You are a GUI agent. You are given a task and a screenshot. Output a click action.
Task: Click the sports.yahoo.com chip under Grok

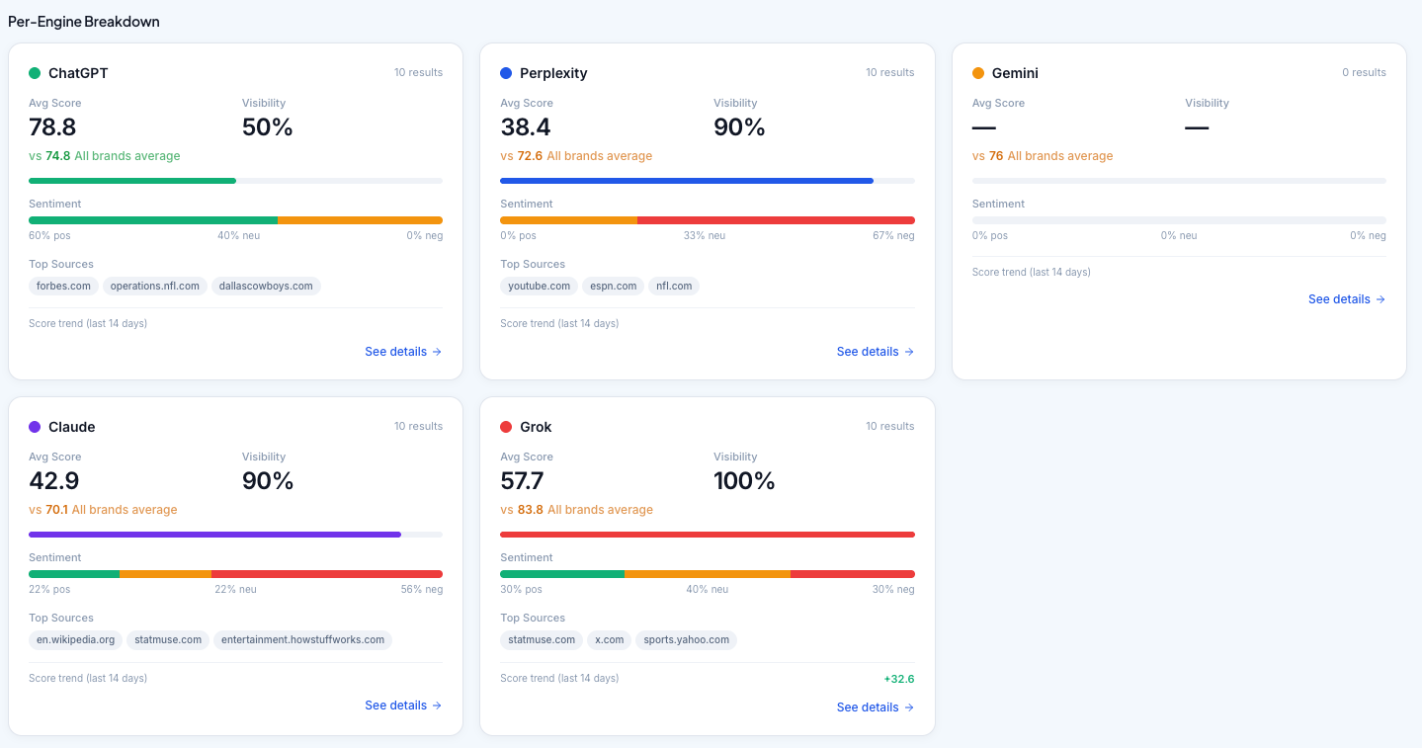tap(687, 639)
